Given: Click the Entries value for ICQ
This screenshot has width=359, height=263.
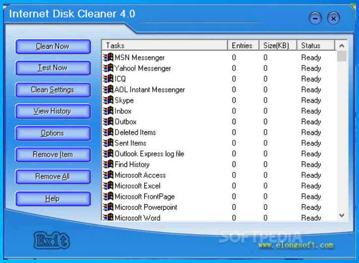Looking at the screenshot, I should tap(234, 79).
